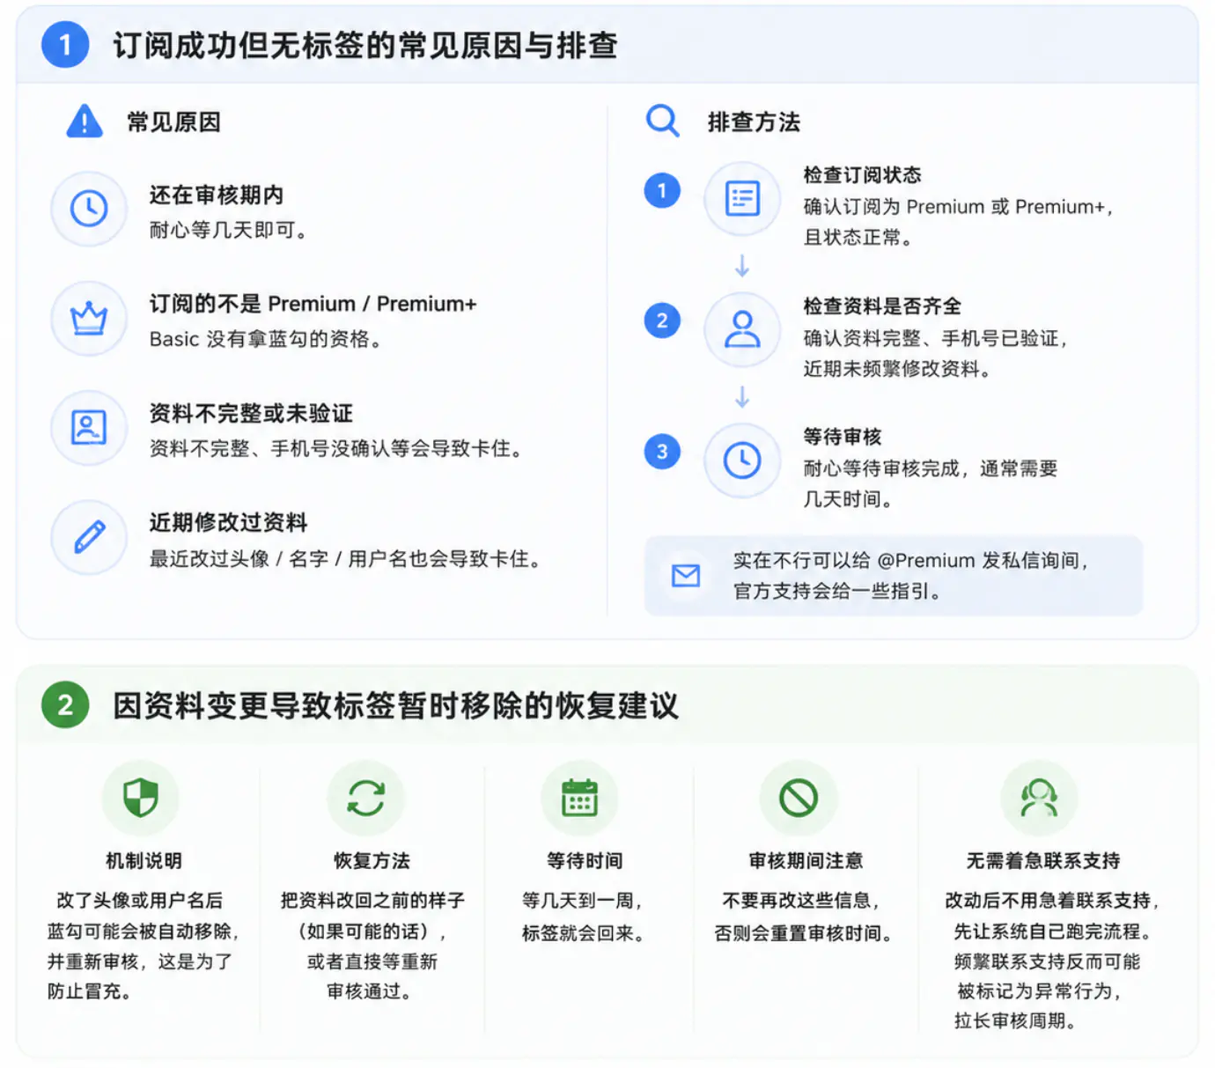Click the headset support icon above 无需着急联系支持
This screenshot has width=1215, height=1068.
(1039, 799)
